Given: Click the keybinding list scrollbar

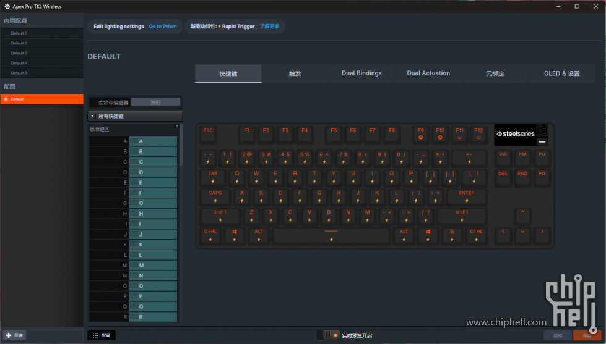Looking at the screenshot, I should (x=181, y=145).
